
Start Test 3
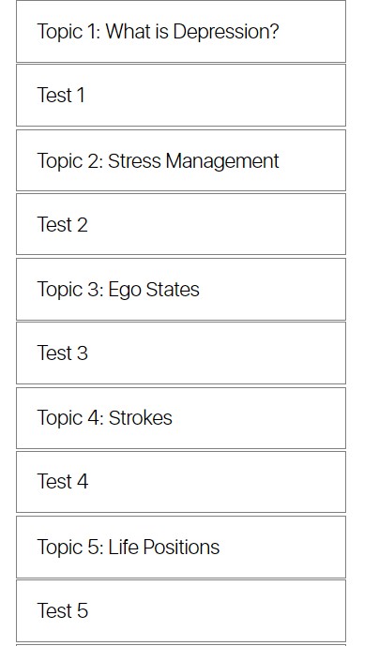[x=181, y=353]
